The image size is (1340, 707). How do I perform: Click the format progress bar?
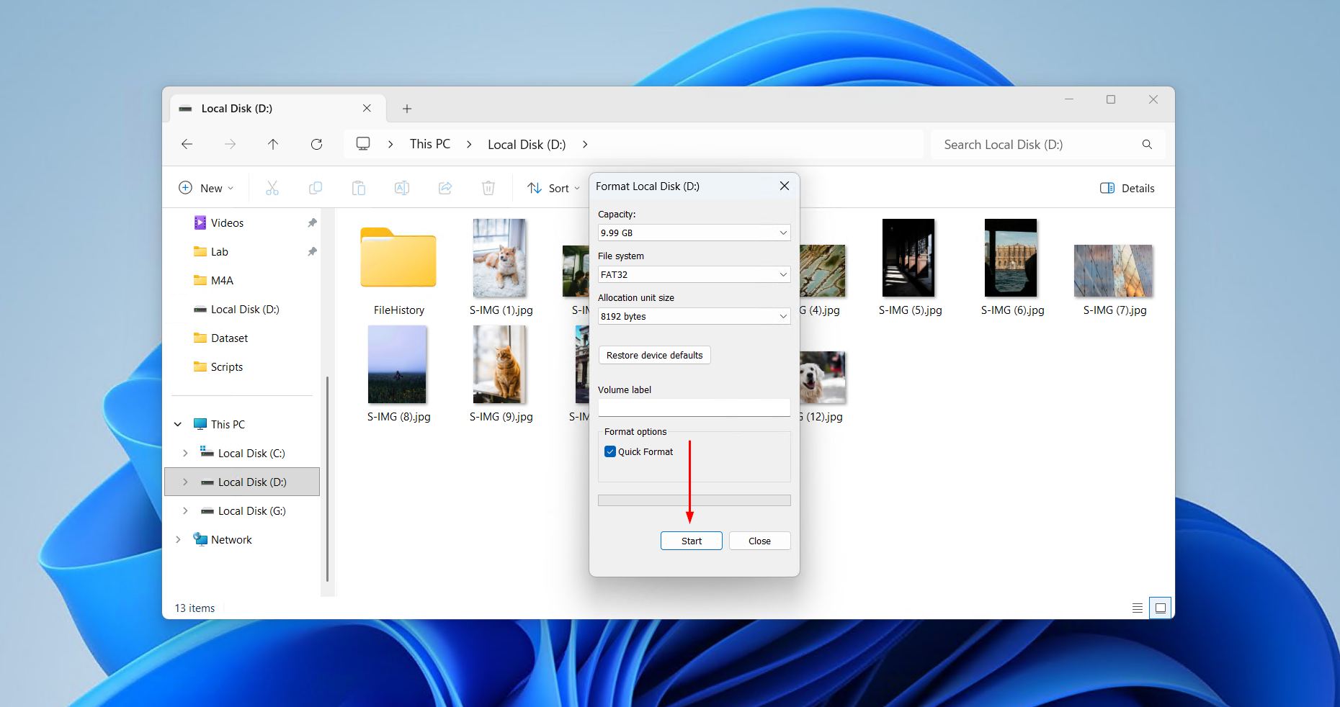pos(694,500)
